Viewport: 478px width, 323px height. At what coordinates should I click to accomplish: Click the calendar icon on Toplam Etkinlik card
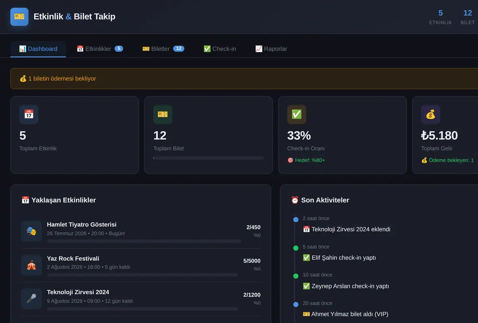pos(29,115)
